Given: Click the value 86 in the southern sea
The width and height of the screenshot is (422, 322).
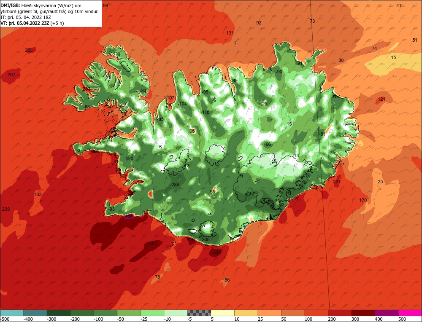Looking at the screenshot, I should click(227, 280).
